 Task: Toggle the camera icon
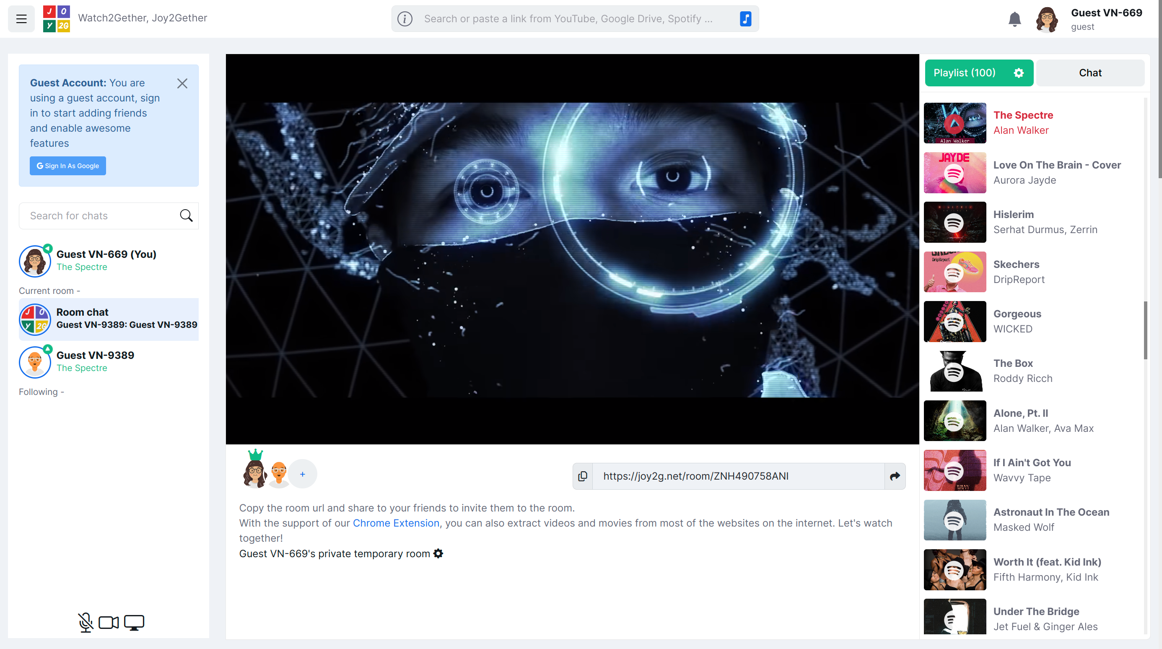pos(109,623)
